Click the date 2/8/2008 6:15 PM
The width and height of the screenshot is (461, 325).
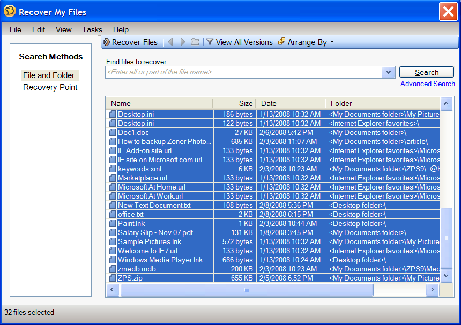(x=286, y=214)
